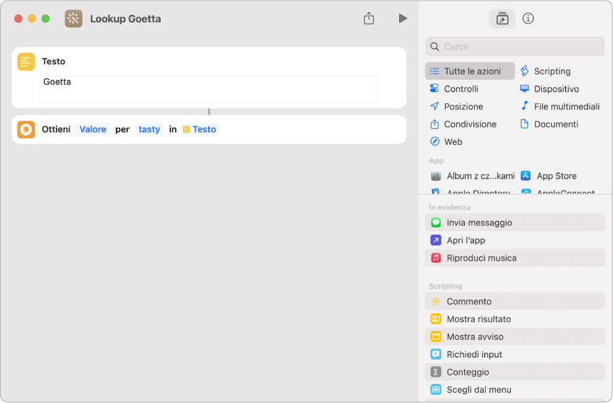Open the action library panel icon

[x=502, y=18]
